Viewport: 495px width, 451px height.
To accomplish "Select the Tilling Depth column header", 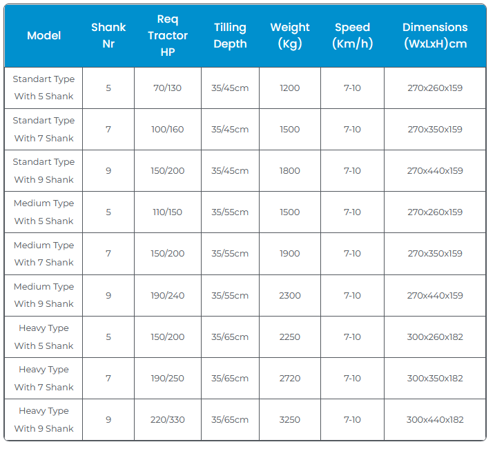I will tap(230, 36).
